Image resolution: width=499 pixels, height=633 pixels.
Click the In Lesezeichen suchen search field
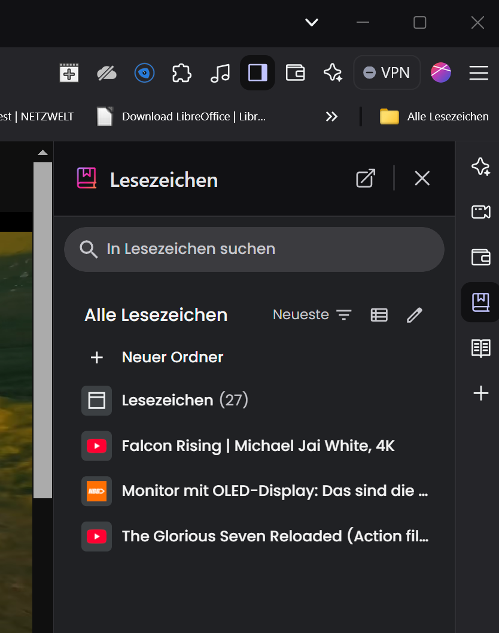pos(254,249)
